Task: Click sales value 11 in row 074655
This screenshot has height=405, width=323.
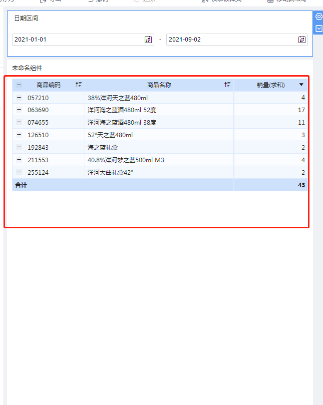Action: click(x=301, y=123)
